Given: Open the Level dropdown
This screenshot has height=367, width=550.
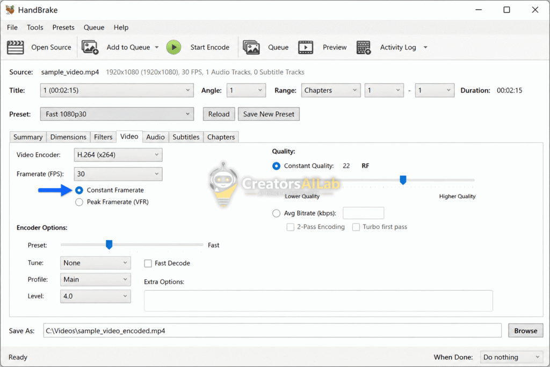Looking at the screenshot, I should click(96, 296).
